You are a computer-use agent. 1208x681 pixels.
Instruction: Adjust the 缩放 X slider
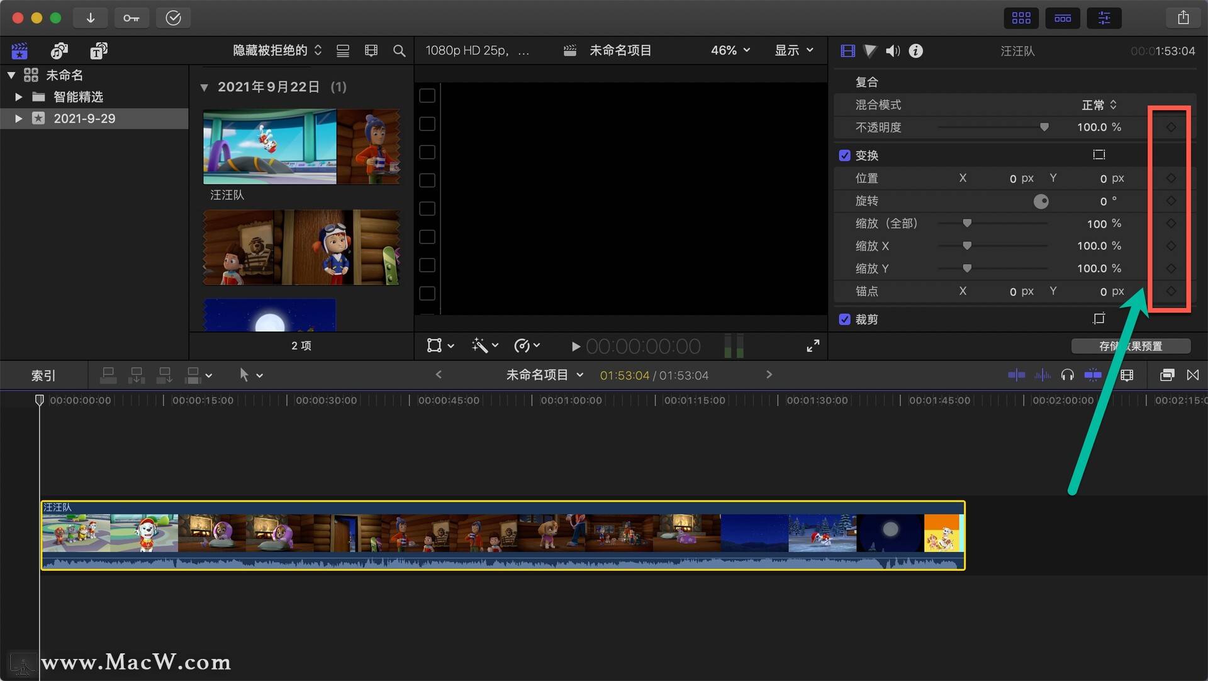(967, 246)
